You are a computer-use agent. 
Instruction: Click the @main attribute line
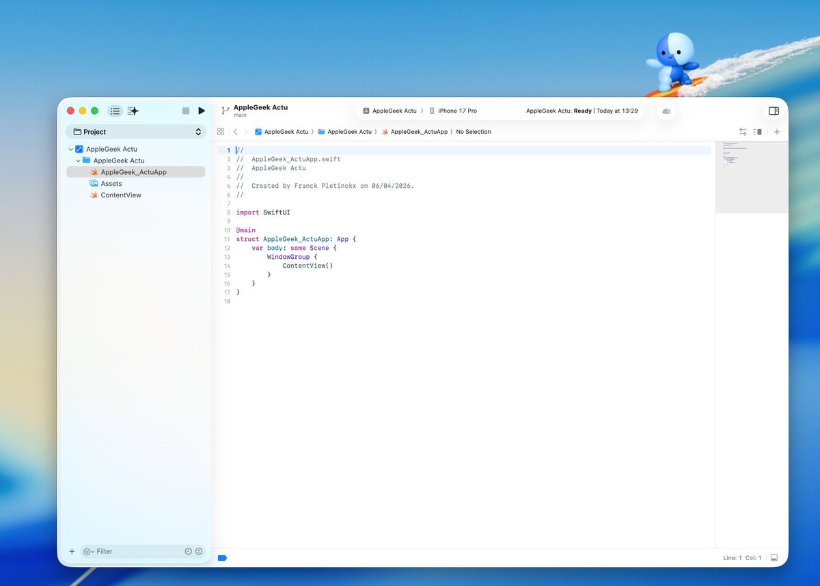(x=246, y=230)
